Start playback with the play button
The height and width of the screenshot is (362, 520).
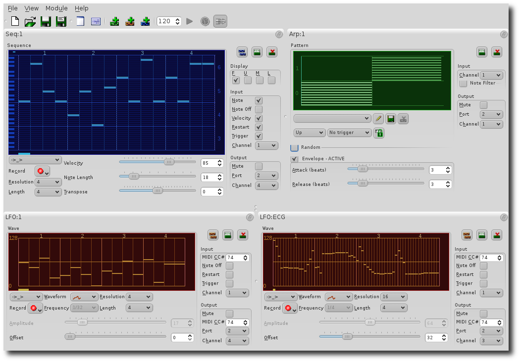[x=189, y=21]
